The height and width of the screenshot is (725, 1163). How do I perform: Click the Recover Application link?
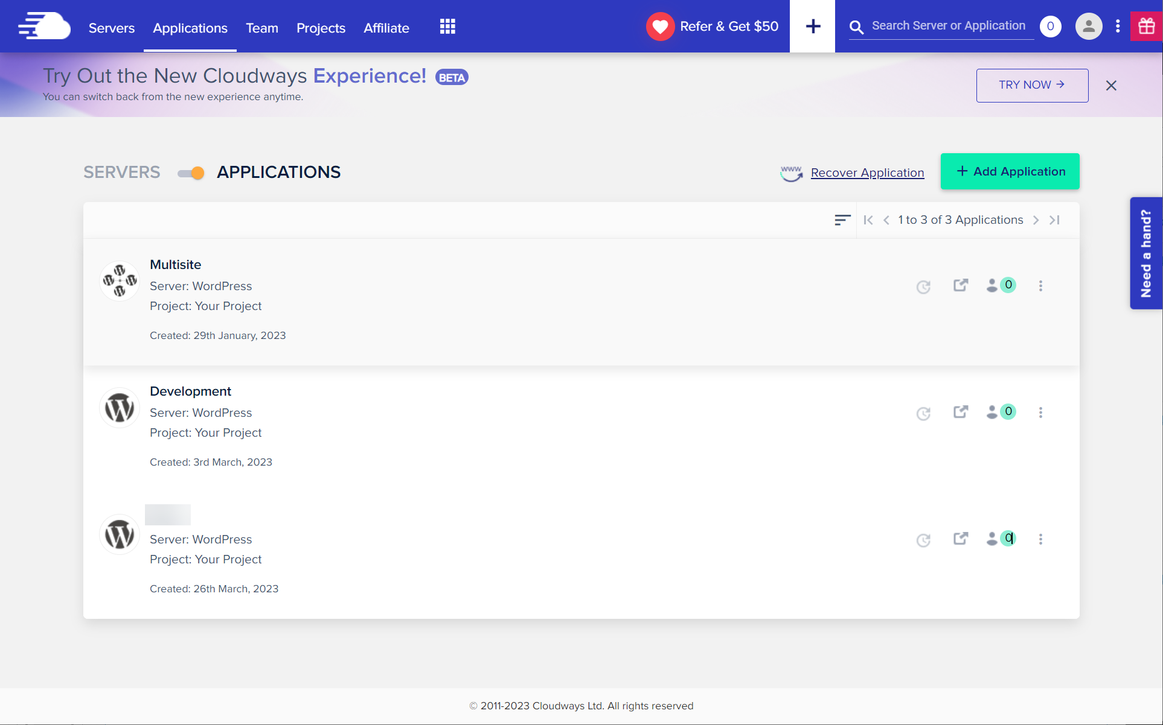coord(867,173)
